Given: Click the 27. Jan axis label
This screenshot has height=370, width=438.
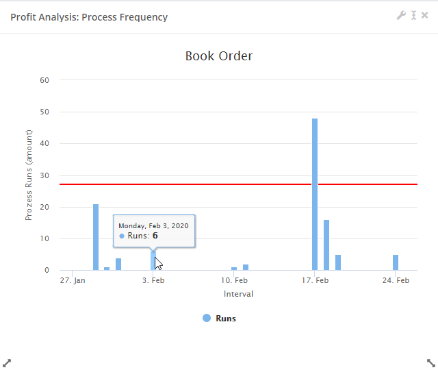Looking at the screenshot, I should coord(73,280).
